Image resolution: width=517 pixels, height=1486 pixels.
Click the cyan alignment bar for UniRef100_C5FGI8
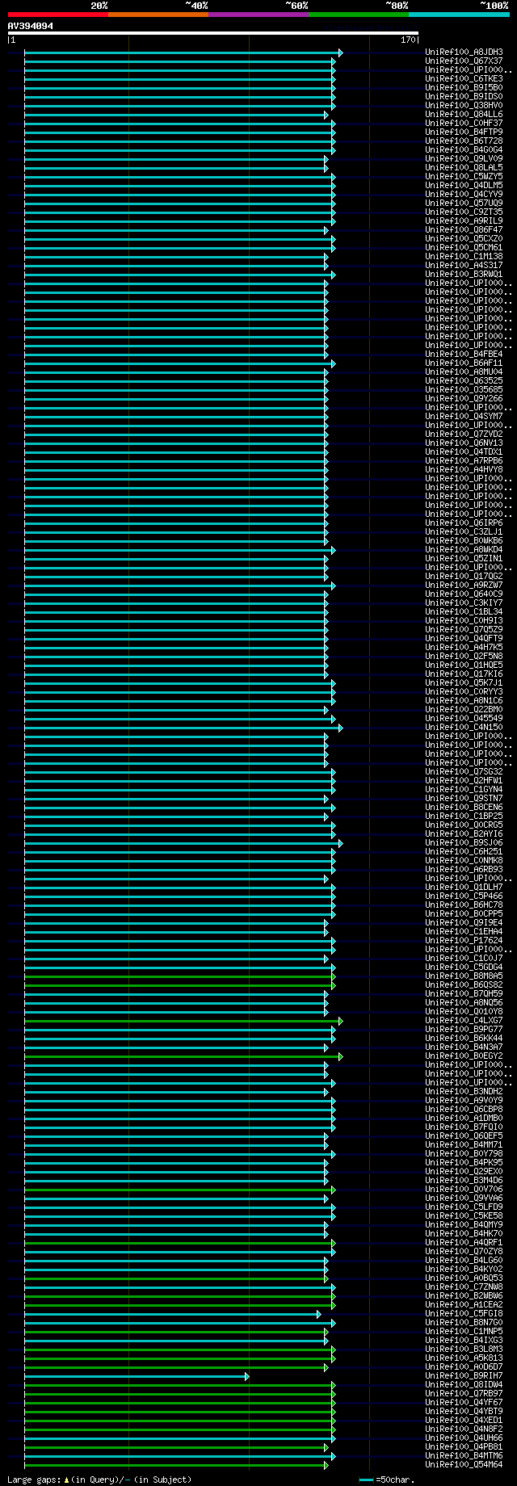(x=172, y=1314)
